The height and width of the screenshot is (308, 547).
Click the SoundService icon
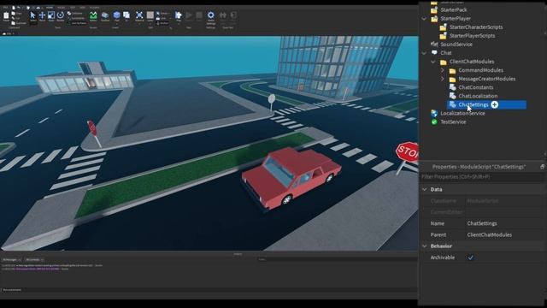click(x=434, y=44)
